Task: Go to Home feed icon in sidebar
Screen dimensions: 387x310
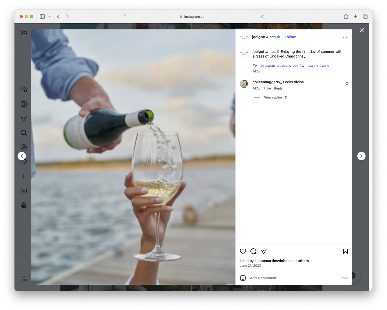Action: tap(24, 89)
